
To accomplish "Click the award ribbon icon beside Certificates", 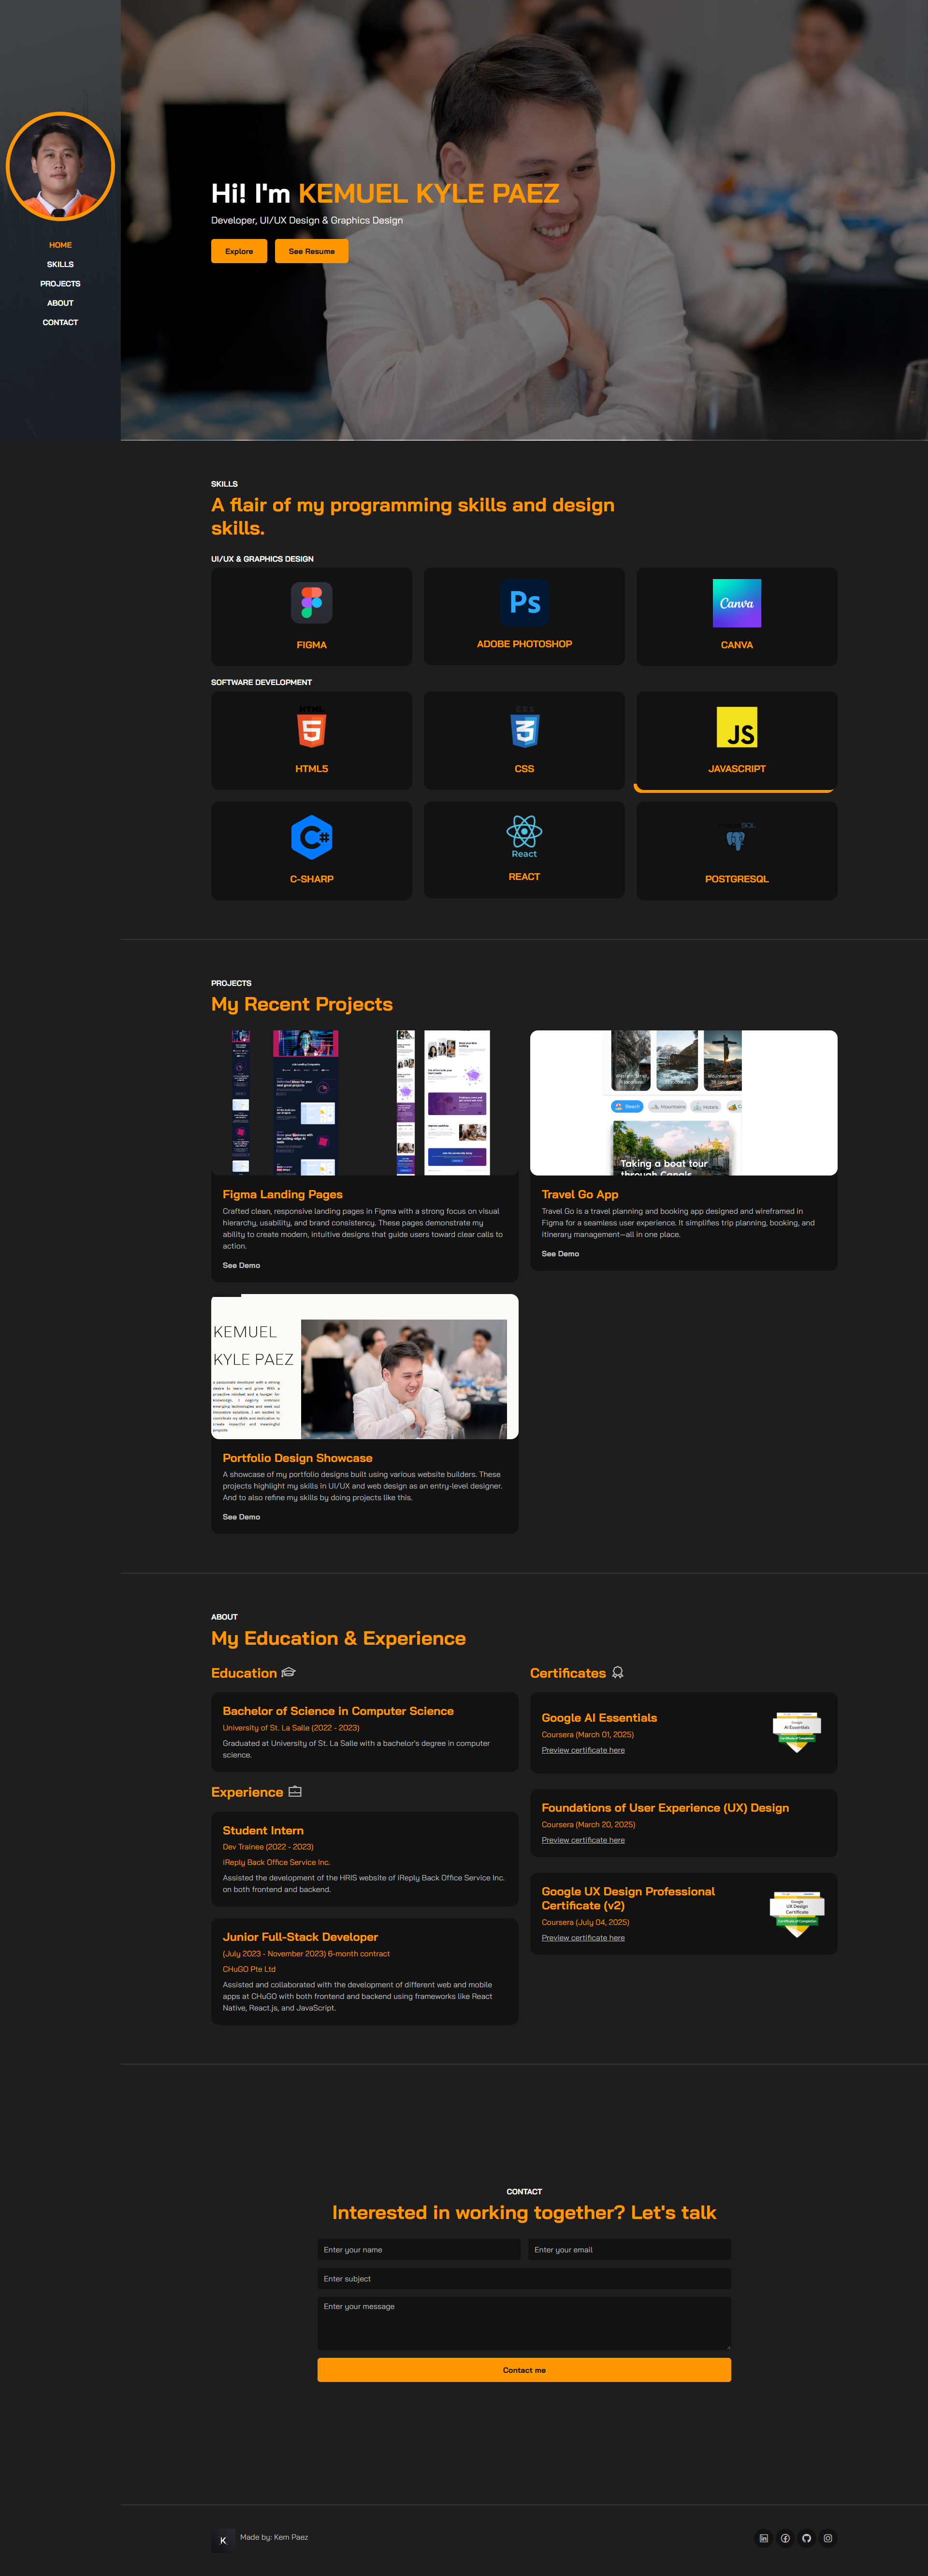I will click(x=617, y=1672).
